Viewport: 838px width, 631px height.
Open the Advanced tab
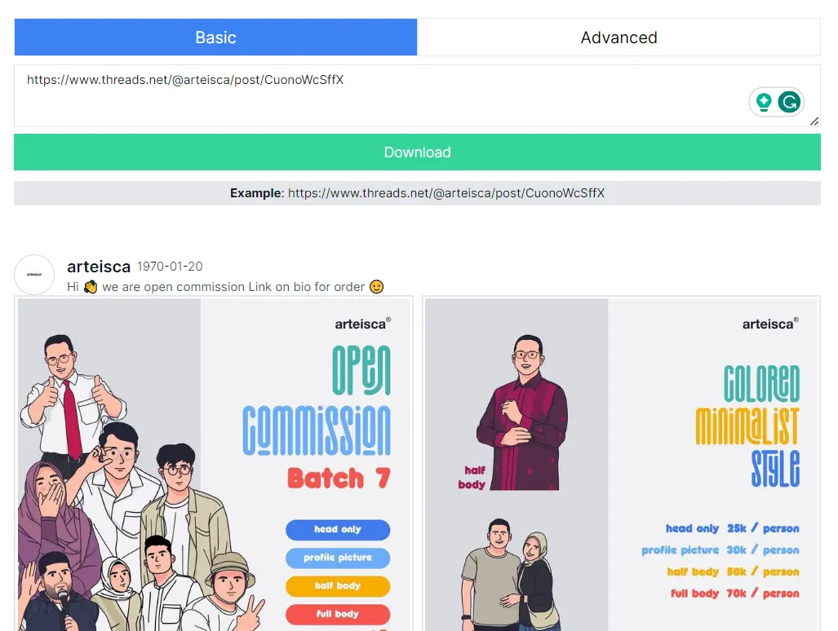(x=619, y=38)
